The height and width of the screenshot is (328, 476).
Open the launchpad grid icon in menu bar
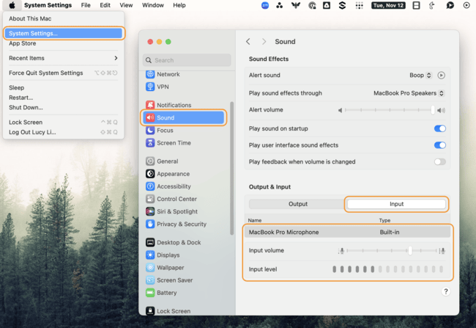[x=360, y=5]
